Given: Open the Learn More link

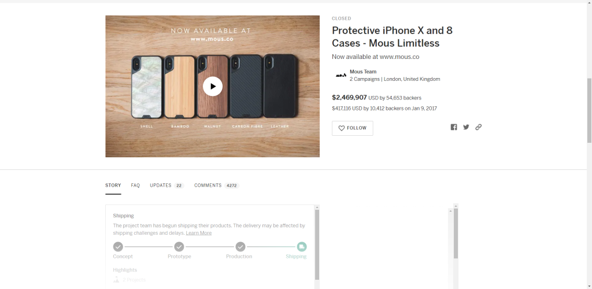Looking at the screenshot, I should [199, 233].
